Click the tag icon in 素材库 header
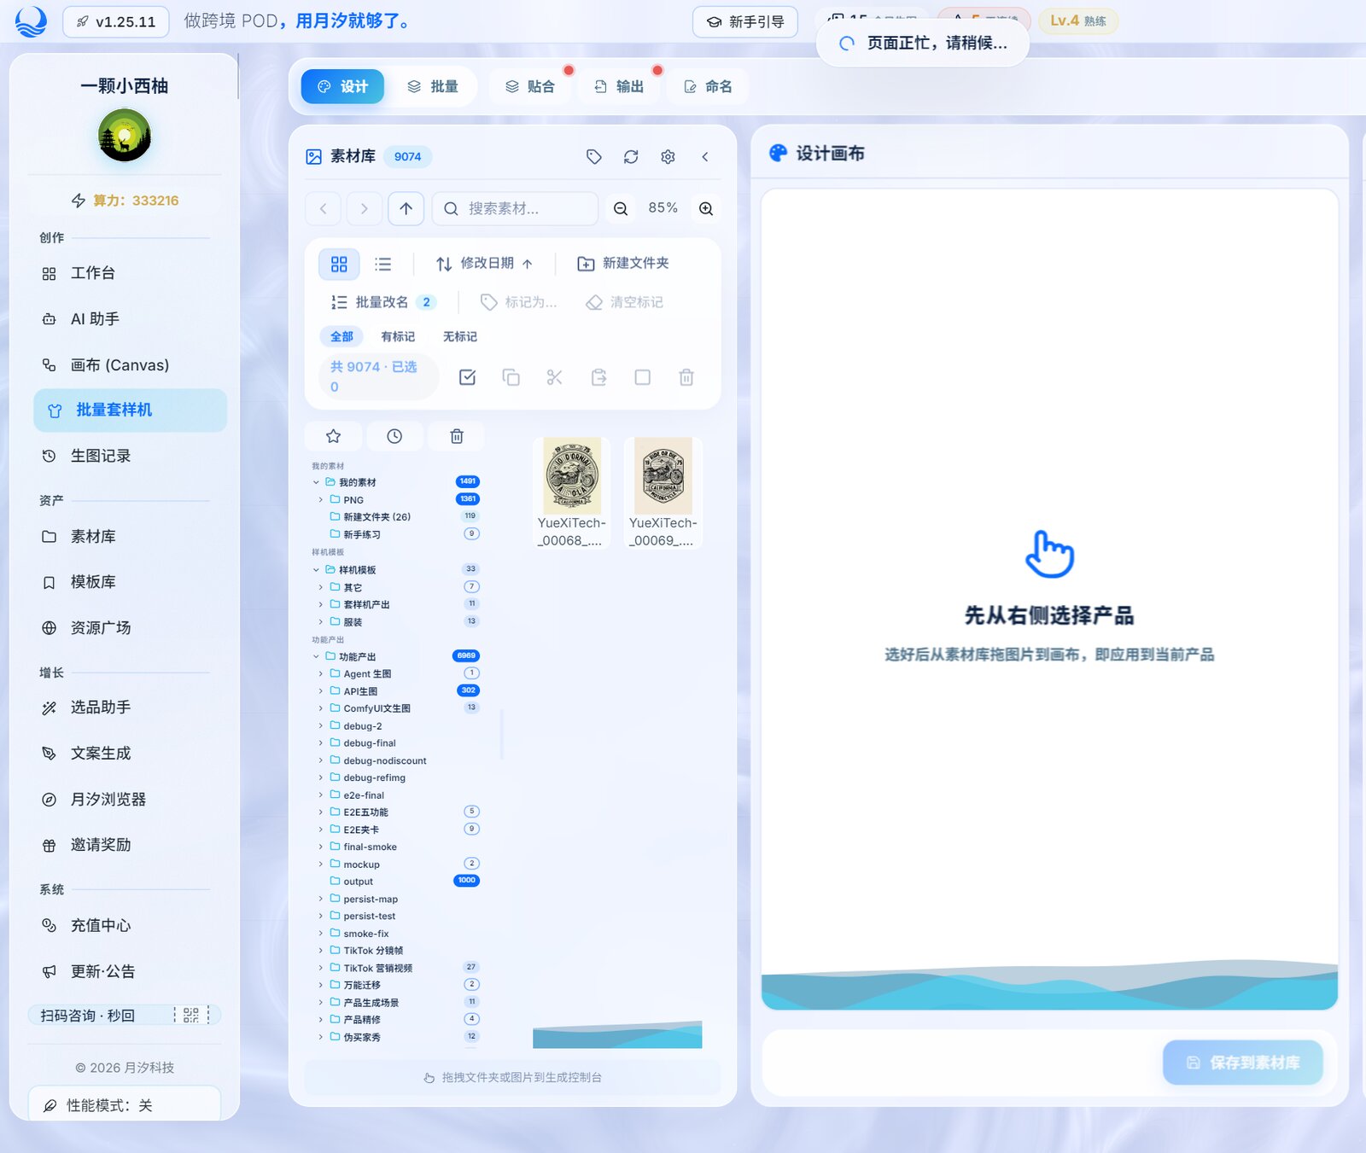This screenshot has height=1153, width=1366. coord(594,157)
